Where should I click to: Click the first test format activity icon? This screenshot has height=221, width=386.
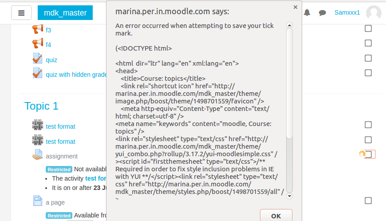pyautogui.click(x=38, y=125)
